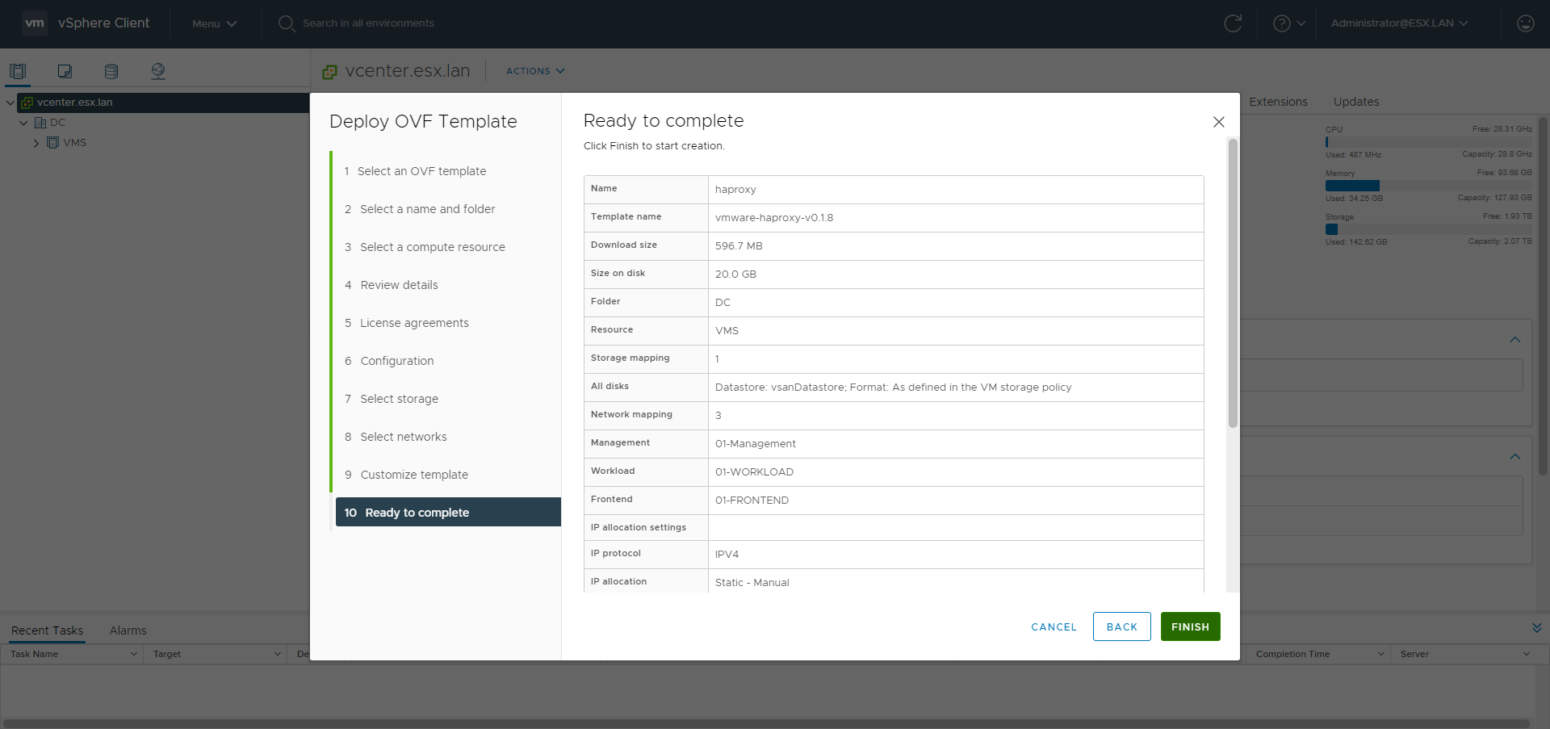Go Back to the previous wizard step
1550x729 pixels.
[1121, 626]
